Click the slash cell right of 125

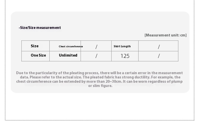(x=158, y=56)
